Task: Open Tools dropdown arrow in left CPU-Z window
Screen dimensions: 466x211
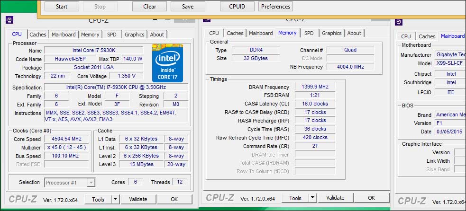Action: click(115, 199)
